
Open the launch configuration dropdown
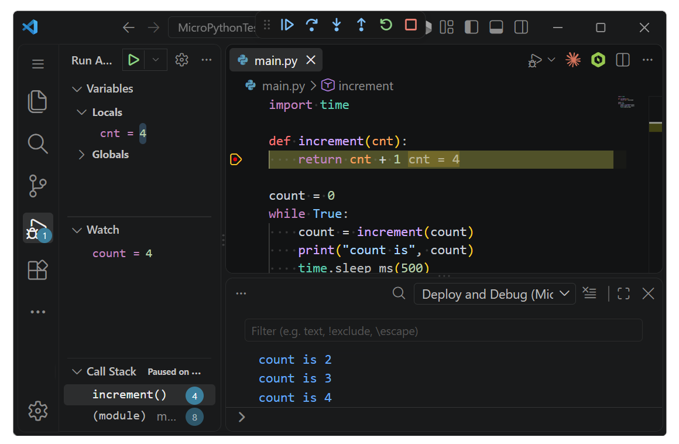click(x=156, y=60)
